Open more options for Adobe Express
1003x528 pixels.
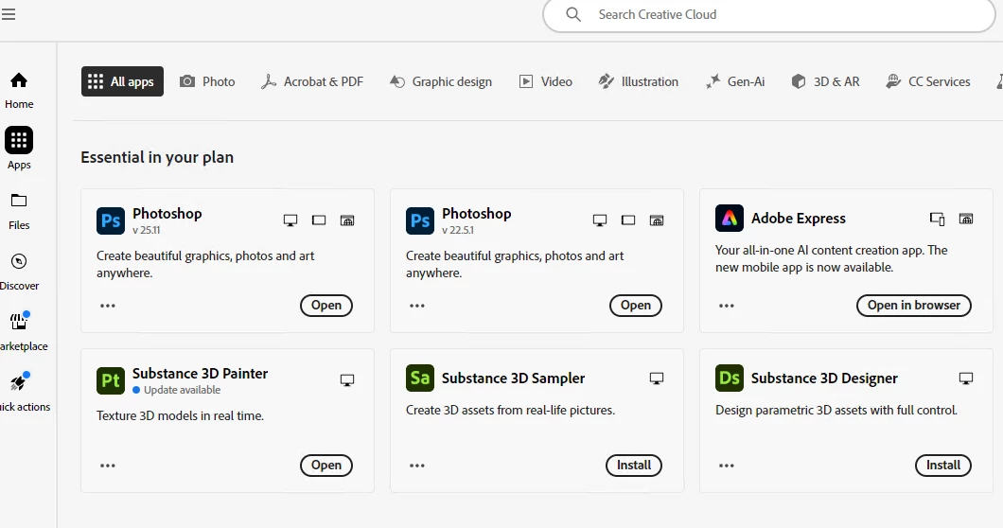727,306
